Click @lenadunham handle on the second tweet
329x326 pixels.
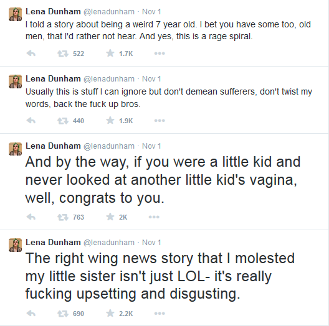point(109,79)
